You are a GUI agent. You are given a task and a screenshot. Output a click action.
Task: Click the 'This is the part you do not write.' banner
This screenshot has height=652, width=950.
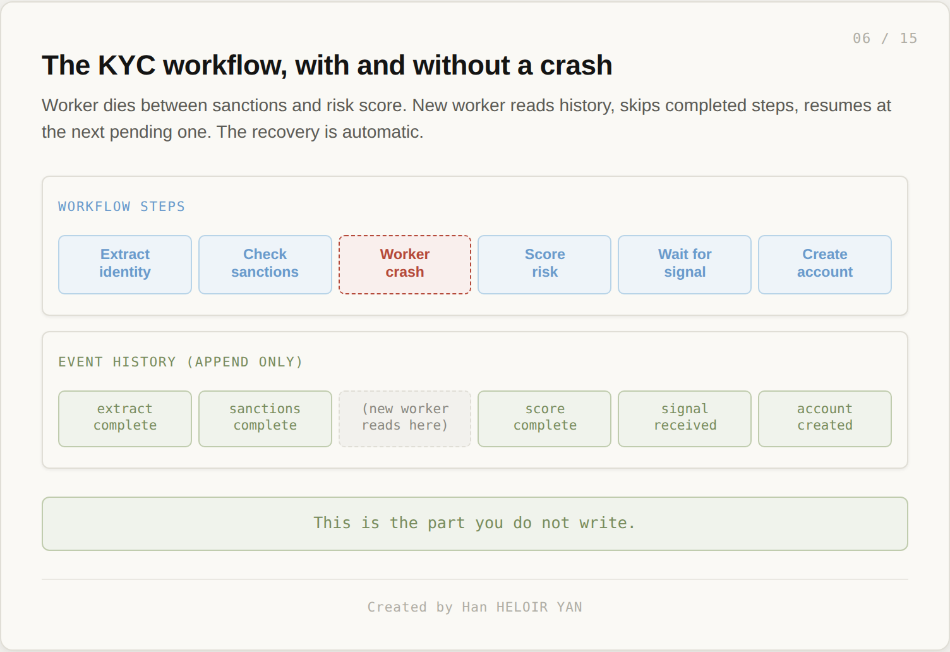[475, 524]
